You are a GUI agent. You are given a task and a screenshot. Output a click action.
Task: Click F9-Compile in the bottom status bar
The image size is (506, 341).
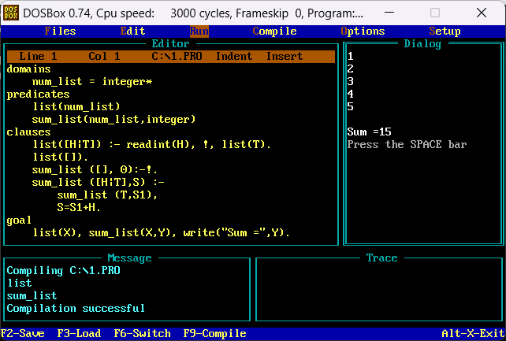point(214,334)
